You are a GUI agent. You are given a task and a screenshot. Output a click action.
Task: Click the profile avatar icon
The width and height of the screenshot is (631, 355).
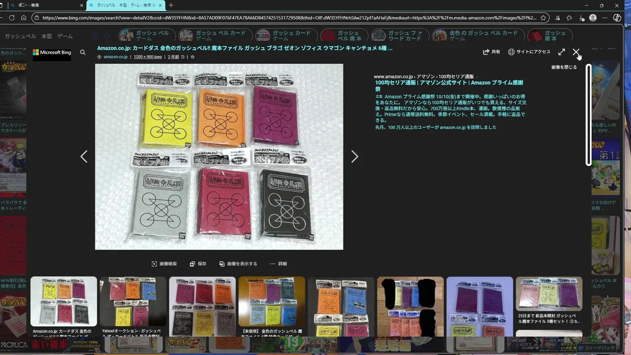pyautogui.click(x=593, y=18)
